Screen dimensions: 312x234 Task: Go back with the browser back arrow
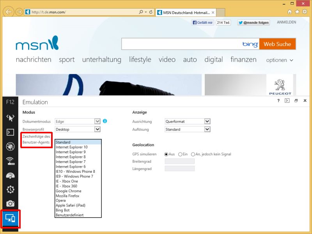[9, 12]
